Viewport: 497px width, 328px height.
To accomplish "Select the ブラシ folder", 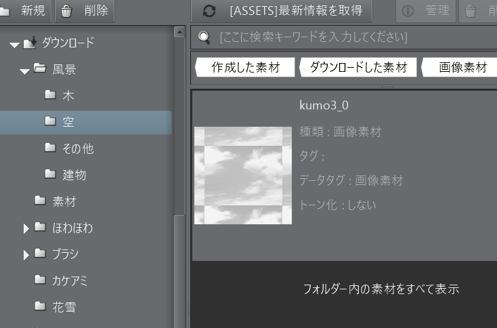I will [65, 254].
